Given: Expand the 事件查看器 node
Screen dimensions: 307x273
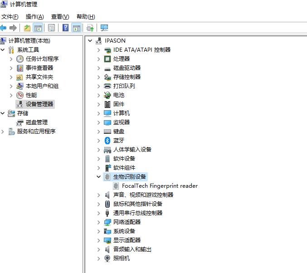Looking at the screenshot, I should (x=11, y=68).
